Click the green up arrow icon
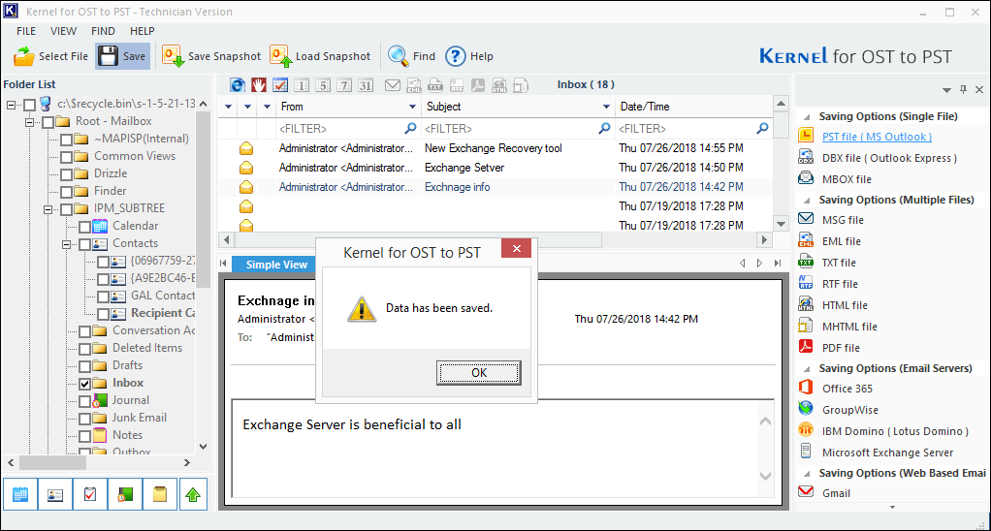The height and width of the screenshot is (531, 991). 193,494
